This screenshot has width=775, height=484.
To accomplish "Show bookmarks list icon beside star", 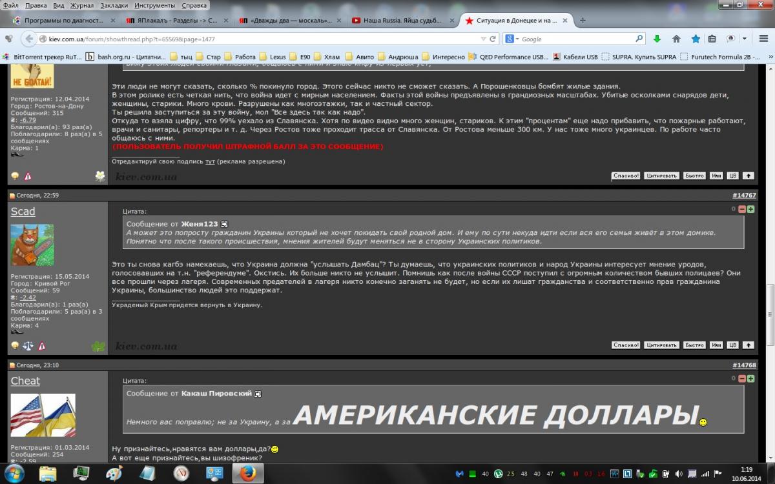I will (712, 39).
